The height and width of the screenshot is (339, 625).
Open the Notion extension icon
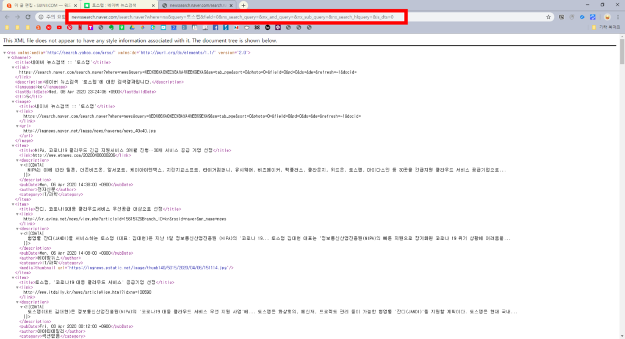coord(562,17)
